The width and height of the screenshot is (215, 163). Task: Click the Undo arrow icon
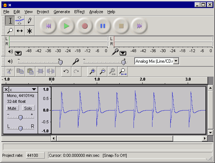[66, 71]
